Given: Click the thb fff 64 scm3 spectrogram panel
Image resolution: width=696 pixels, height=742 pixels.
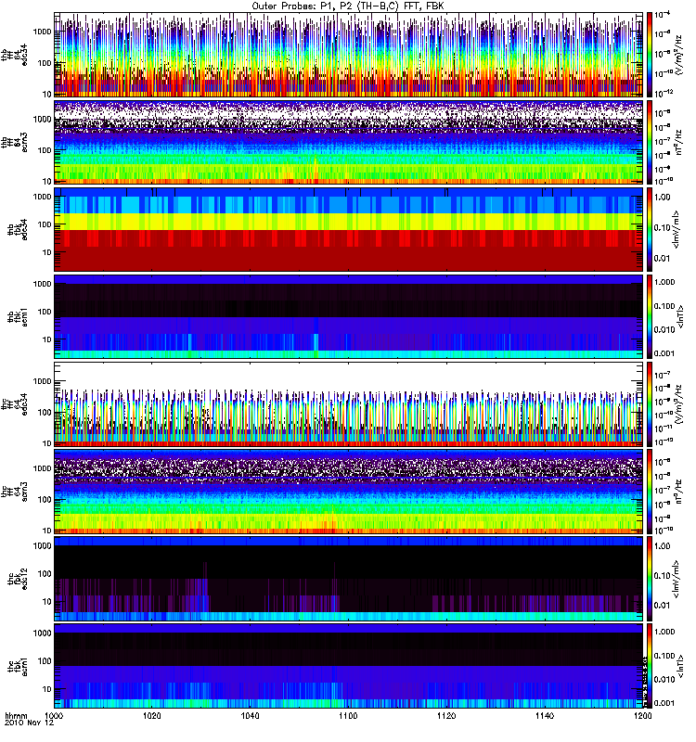Looking at the screenshot, I should click(349, 142).
